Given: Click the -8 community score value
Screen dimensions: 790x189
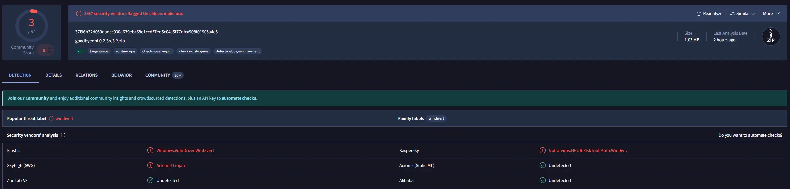Looking at the screenshot, I should click(43, 51).
